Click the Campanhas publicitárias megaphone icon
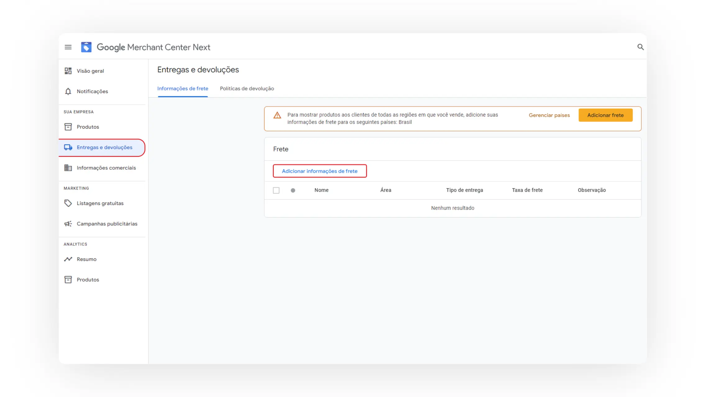Screen dimensions: 706x397 [x=68, y=224]
